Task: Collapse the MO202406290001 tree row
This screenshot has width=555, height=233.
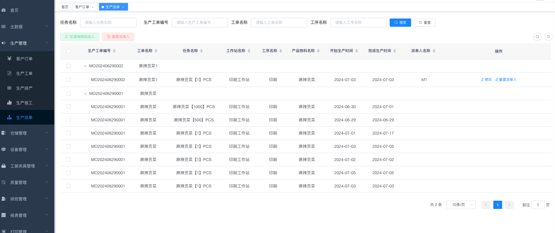Action: pos(85,94)
